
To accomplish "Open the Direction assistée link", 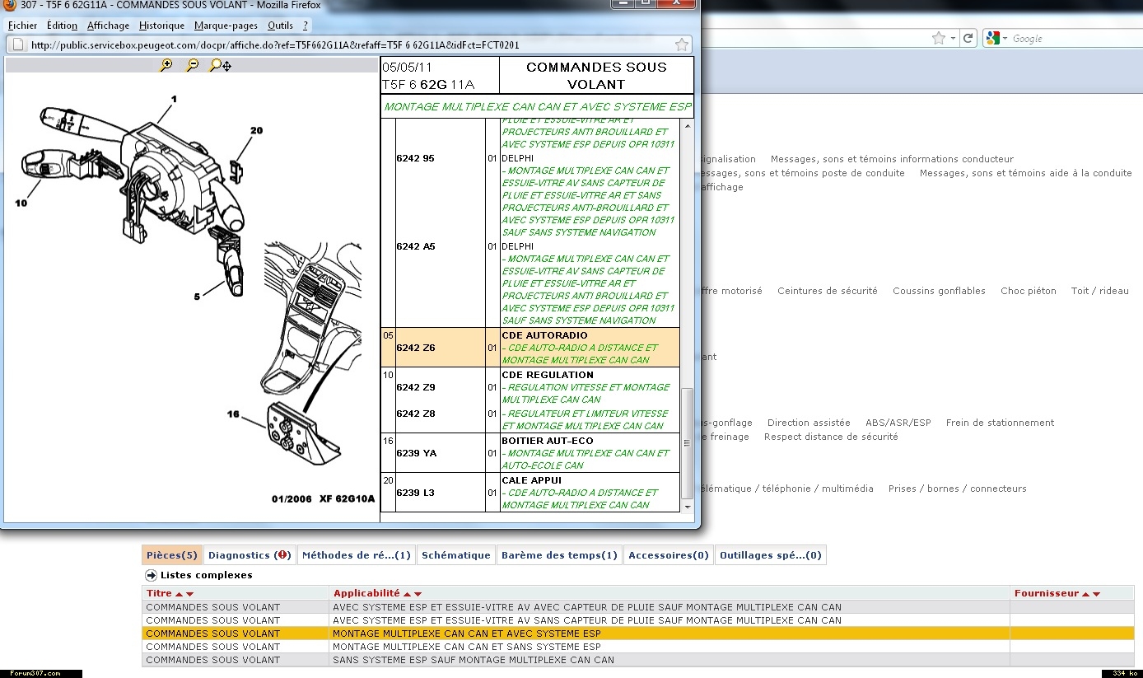I will (808, 423).
